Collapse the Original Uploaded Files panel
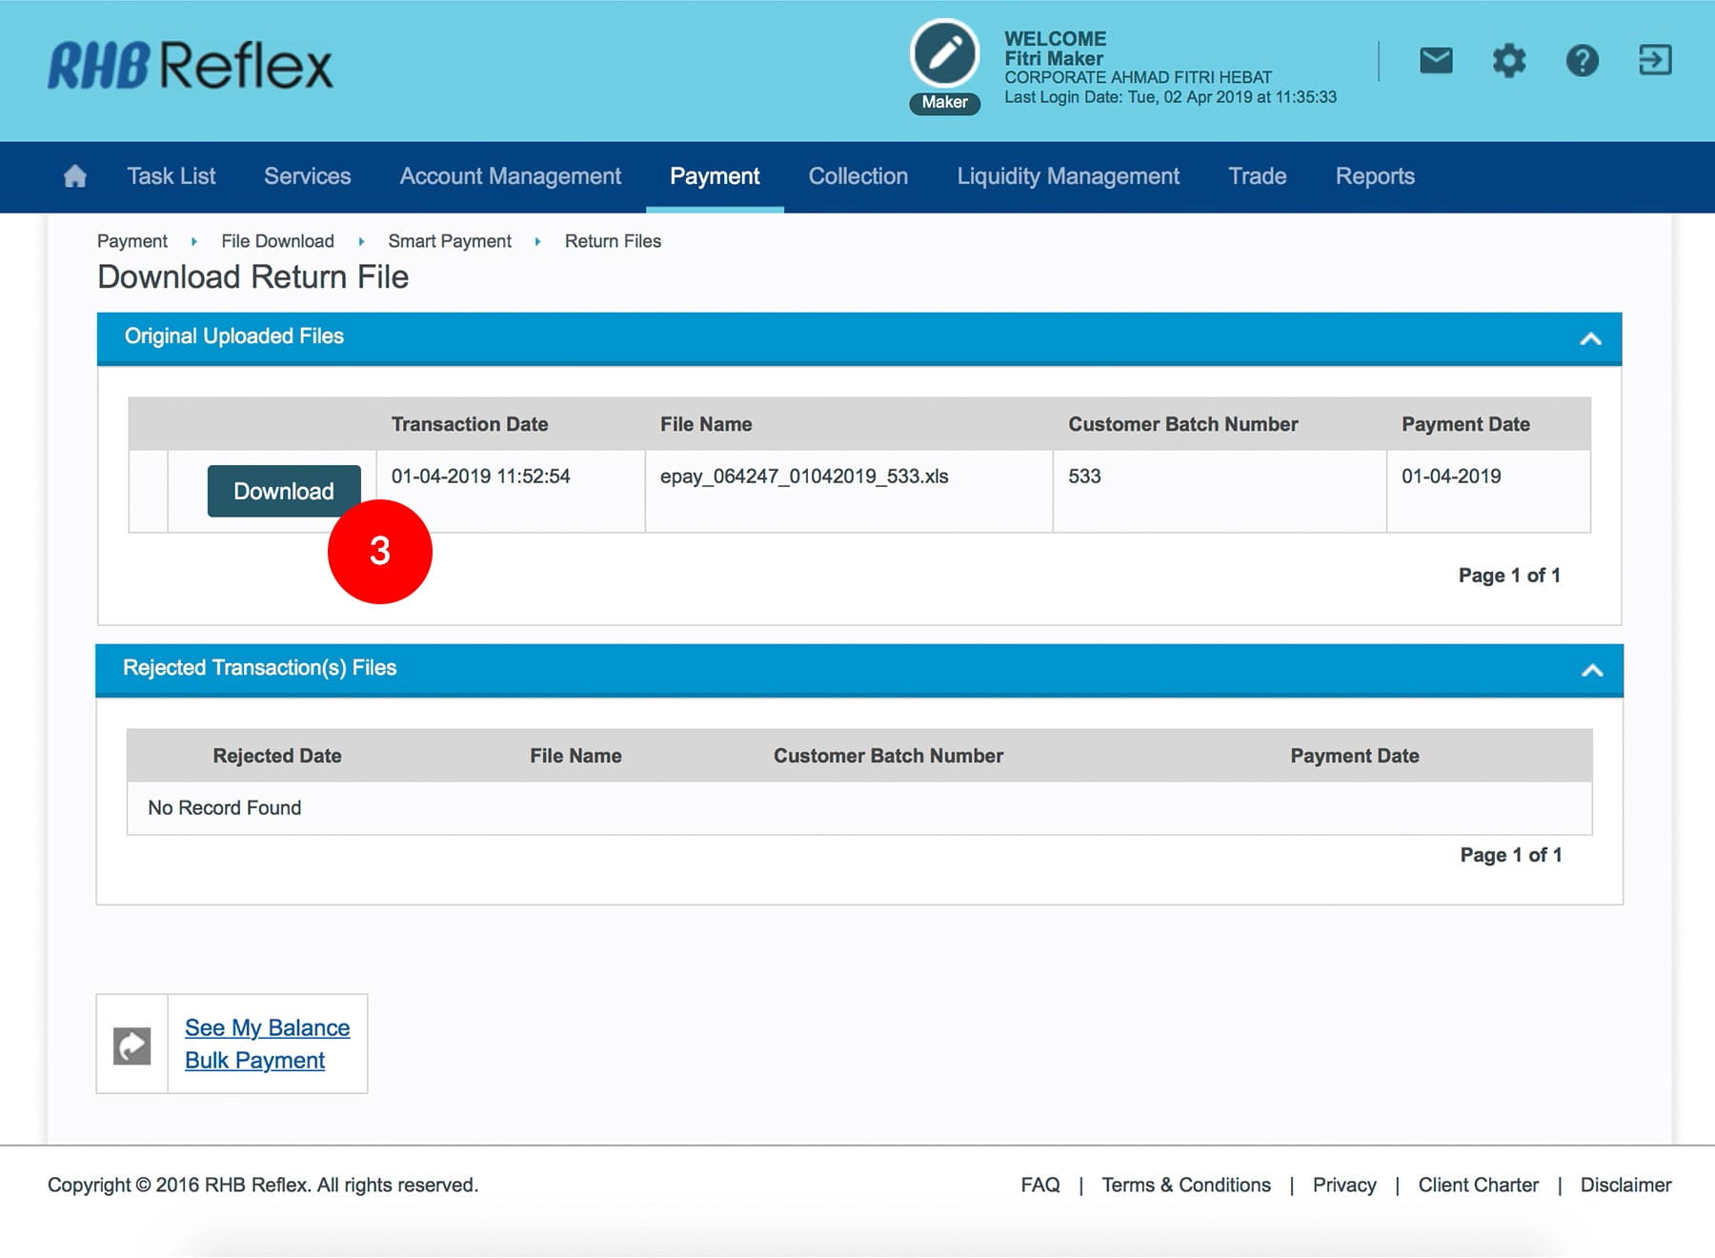 pyautogui.click(x=1590, y=338)
